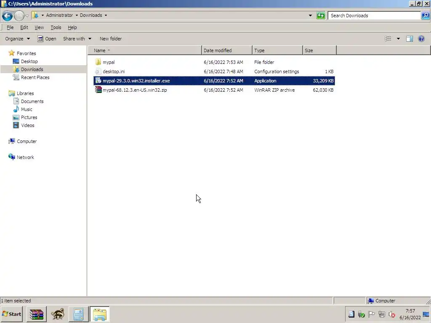
Task: Click the Action Center flag tray icon
Action: coord(371,314)
